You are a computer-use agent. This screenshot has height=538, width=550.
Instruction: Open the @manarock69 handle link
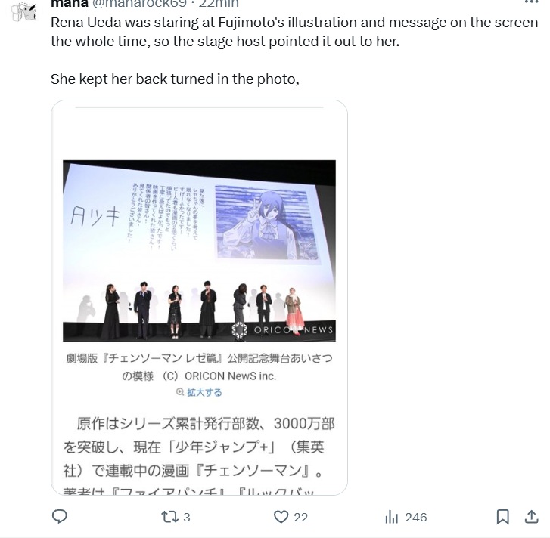pos(139,4)
